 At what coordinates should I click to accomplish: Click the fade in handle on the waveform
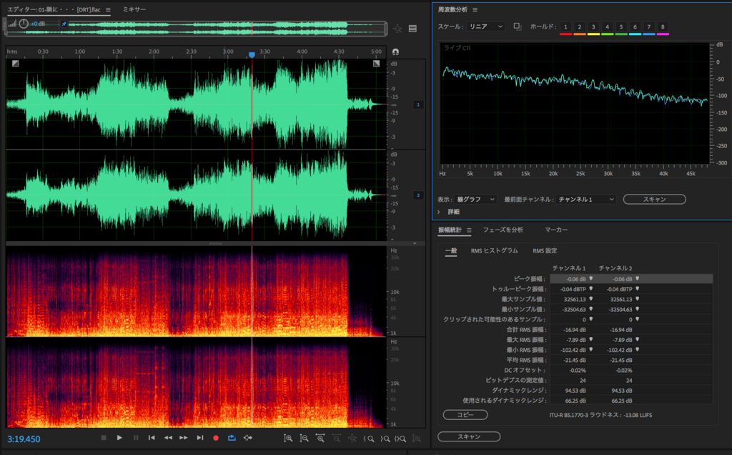tap(16, 64)
